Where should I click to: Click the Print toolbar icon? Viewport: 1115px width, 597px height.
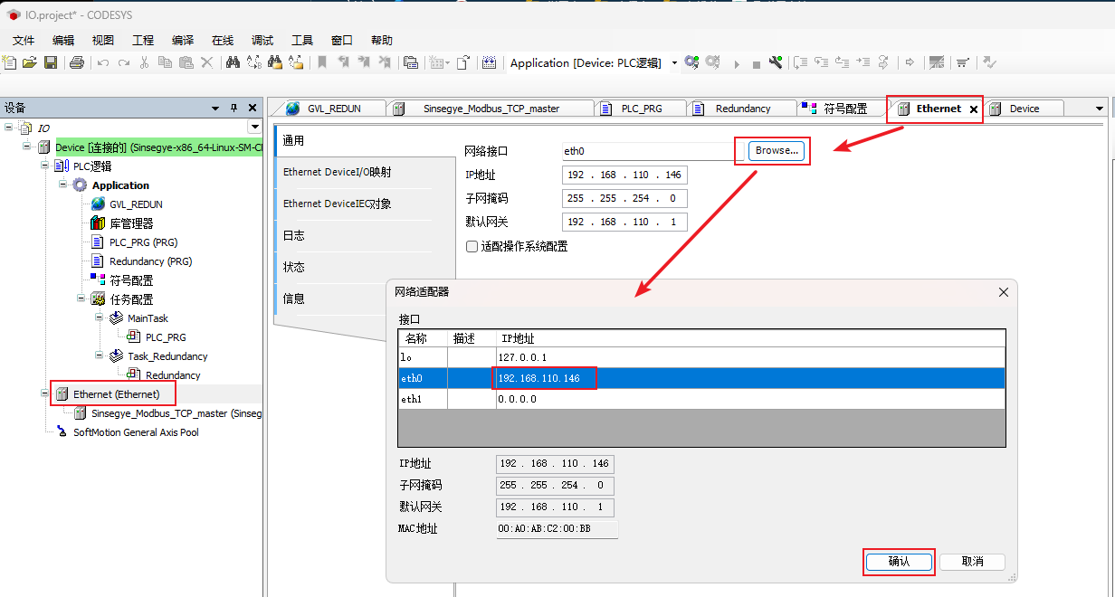(77, 62)
